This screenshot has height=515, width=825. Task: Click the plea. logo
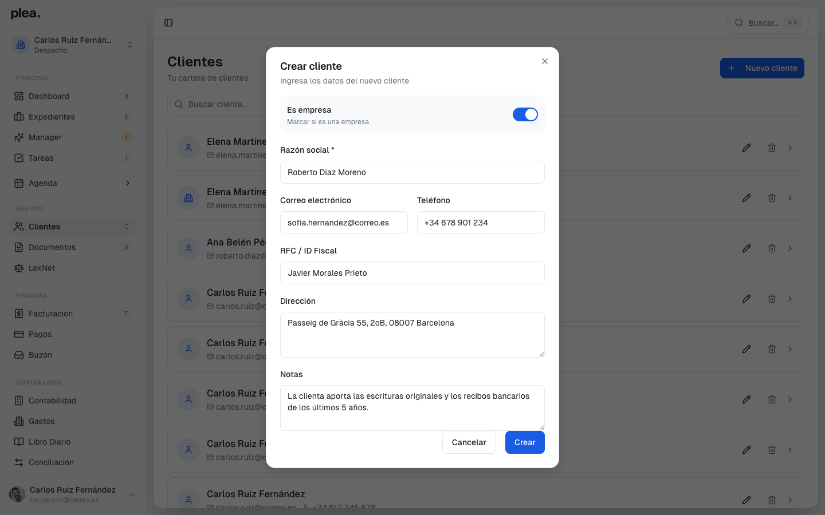click(x=26, y=14)
